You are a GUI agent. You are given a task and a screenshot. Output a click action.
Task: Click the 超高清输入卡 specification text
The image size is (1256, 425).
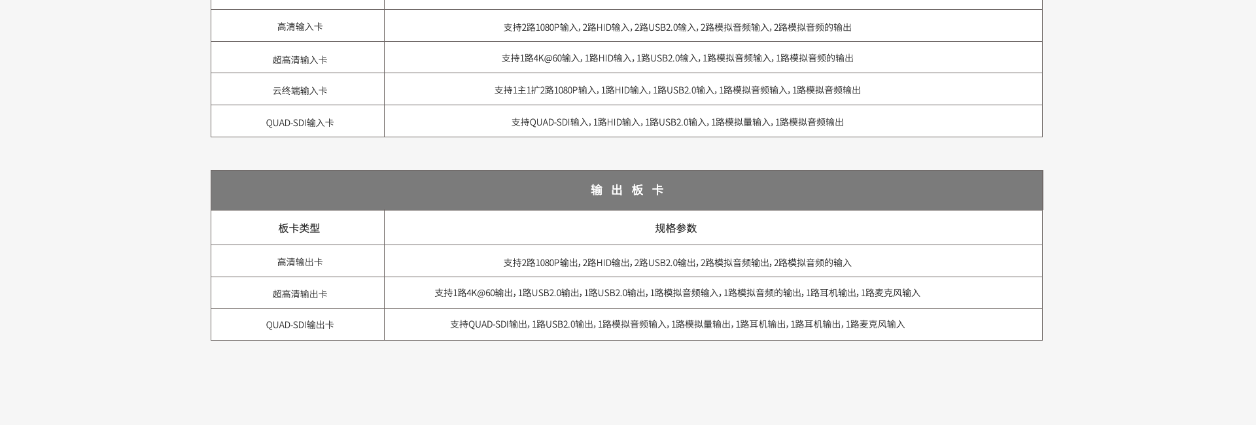coord(677,58)
